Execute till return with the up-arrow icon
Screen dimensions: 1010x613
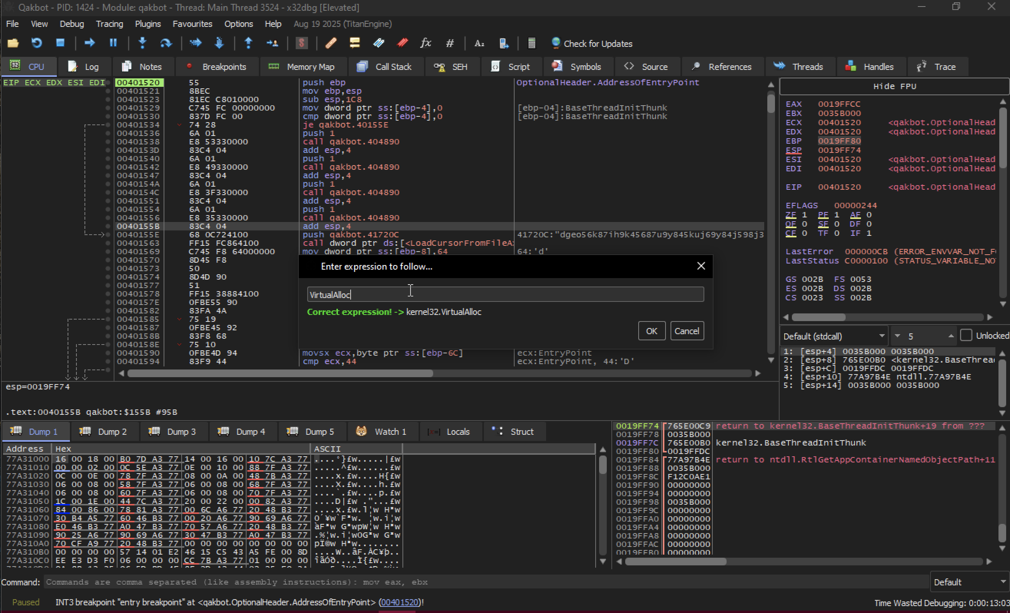coord(248,43)
